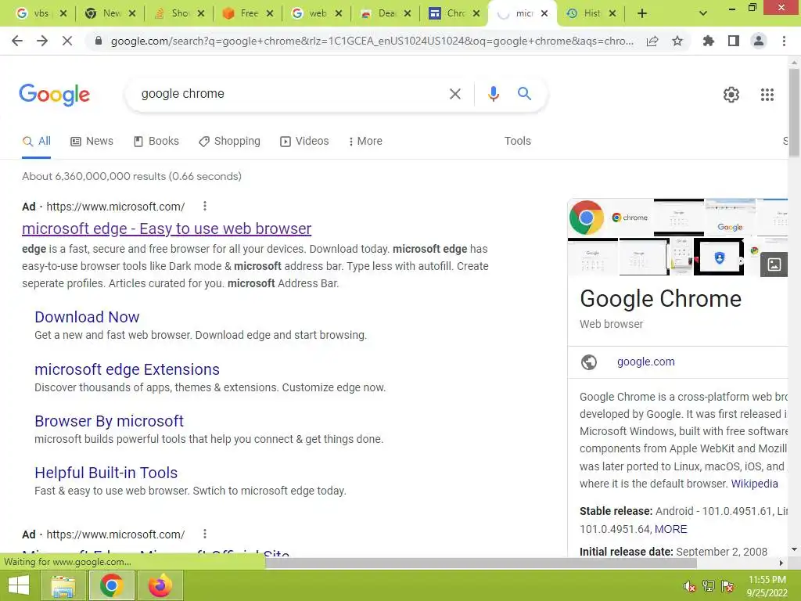Open the taskbar clock showing 11:55 PM
The width and height of the screenshot is (801, 601).
coord(767,586)
